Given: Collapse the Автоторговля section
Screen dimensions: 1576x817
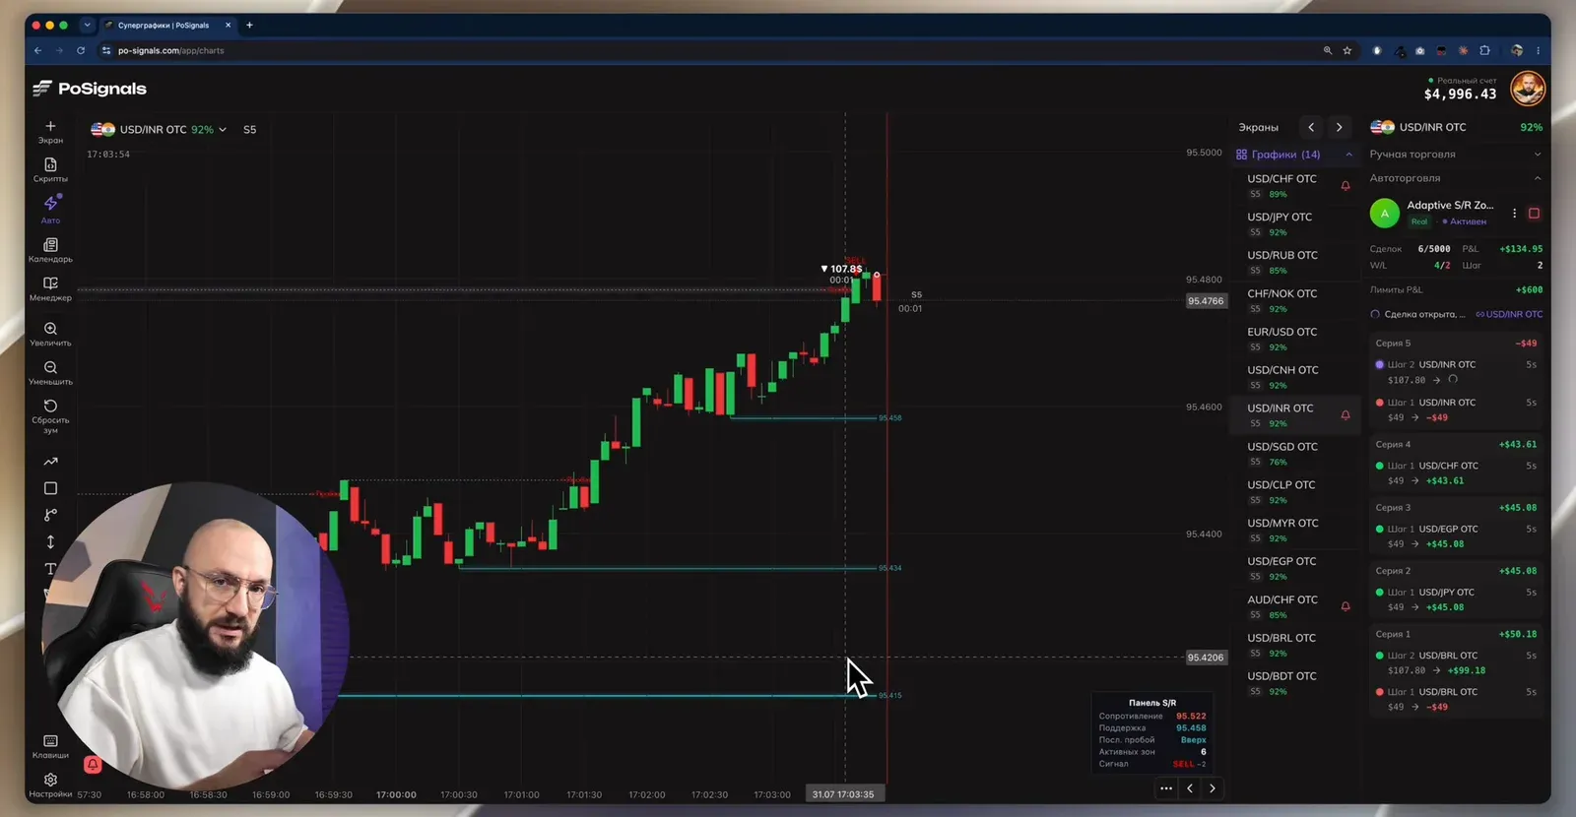Looking at the screenshot, I should [1456, 178].
